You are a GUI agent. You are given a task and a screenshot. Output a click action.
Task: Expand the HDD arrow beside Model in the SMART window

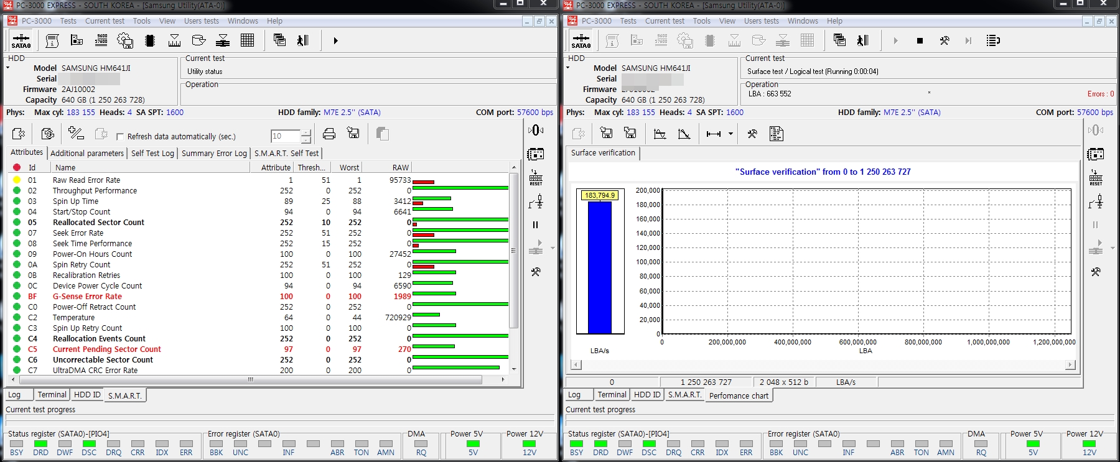click(x=8, y=68)
